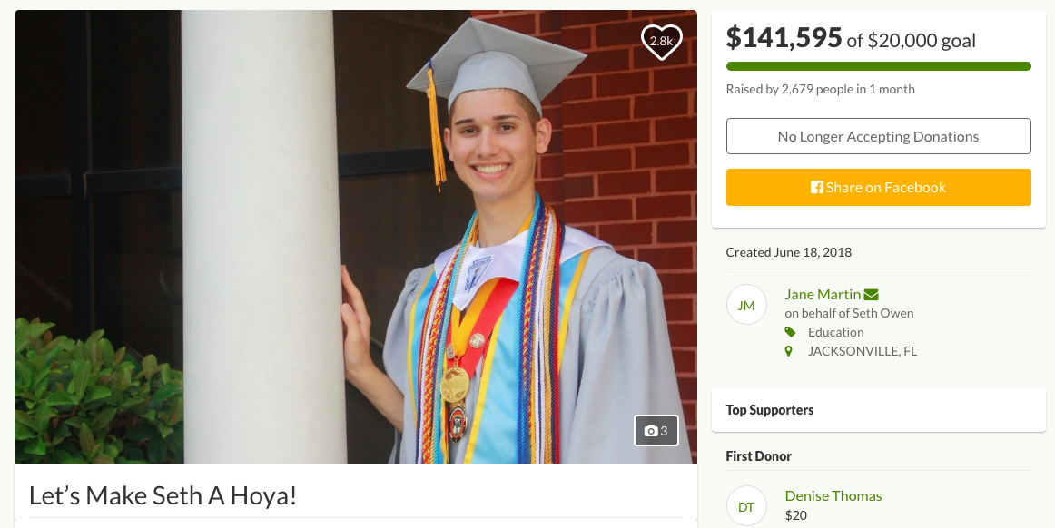Click the JM organizer avatar circle

pyautogui.click(x=746, y=305)
